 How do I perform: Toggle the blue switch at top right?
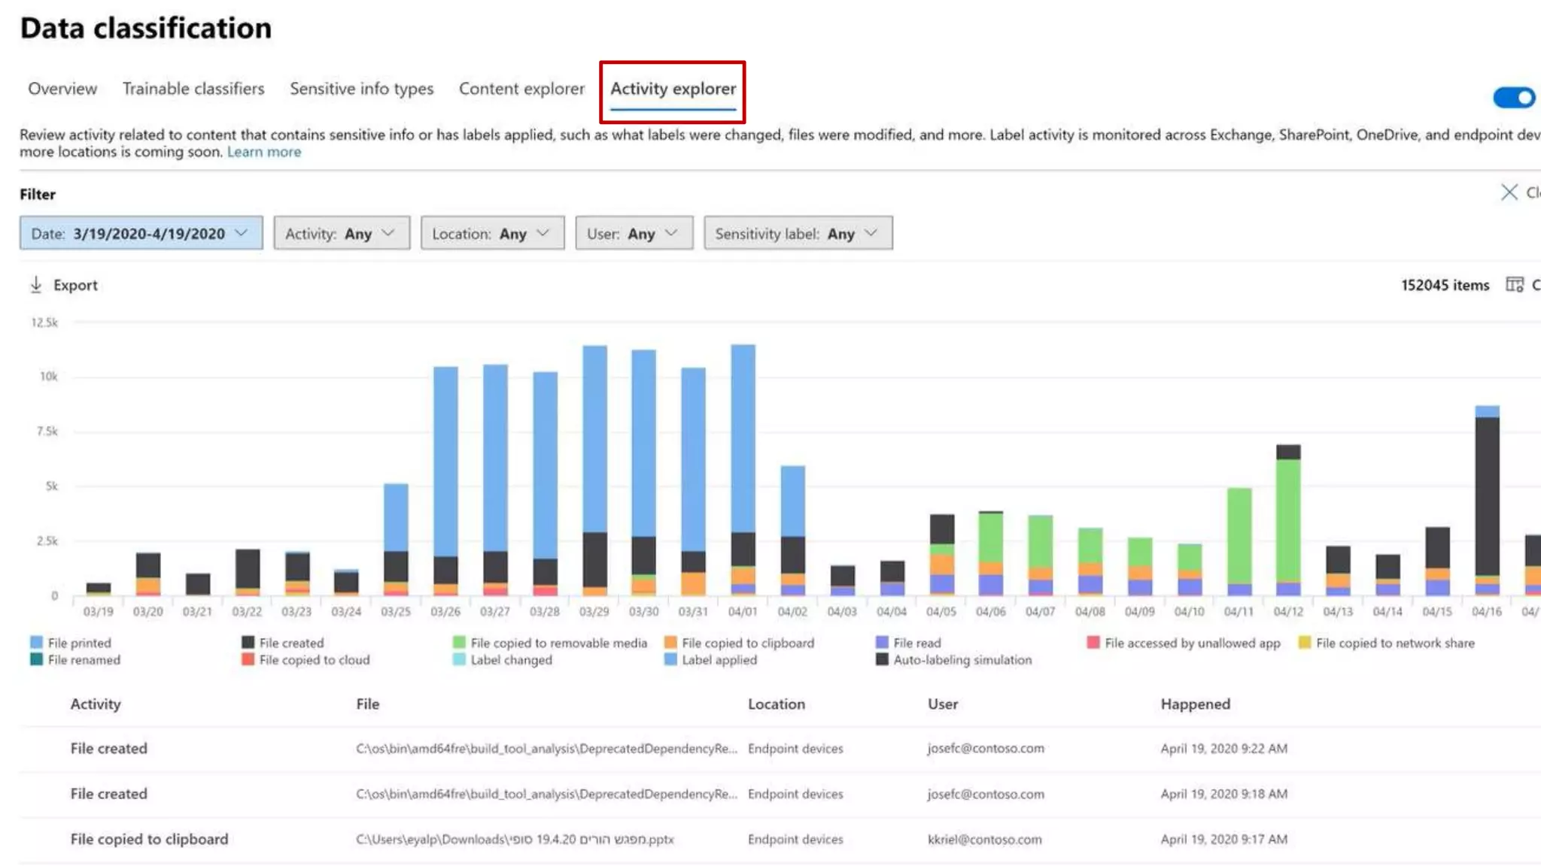click(1513, 98)
